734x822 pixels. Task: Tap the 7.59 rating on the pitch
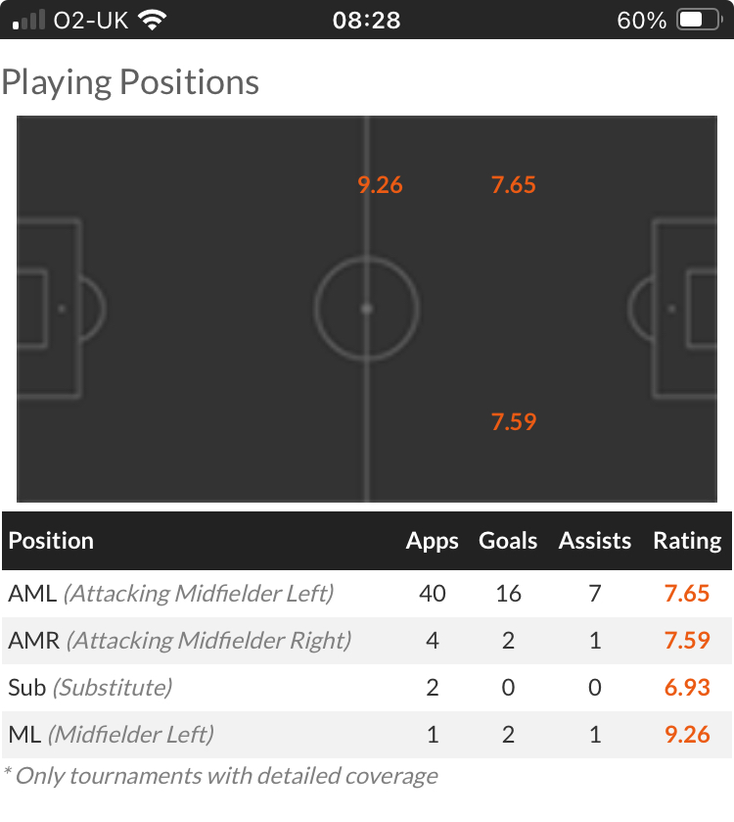[x=514, y=421]
